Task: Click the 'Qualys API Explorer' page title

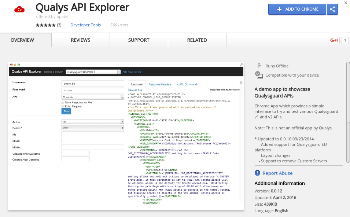Action: [82, 7]
